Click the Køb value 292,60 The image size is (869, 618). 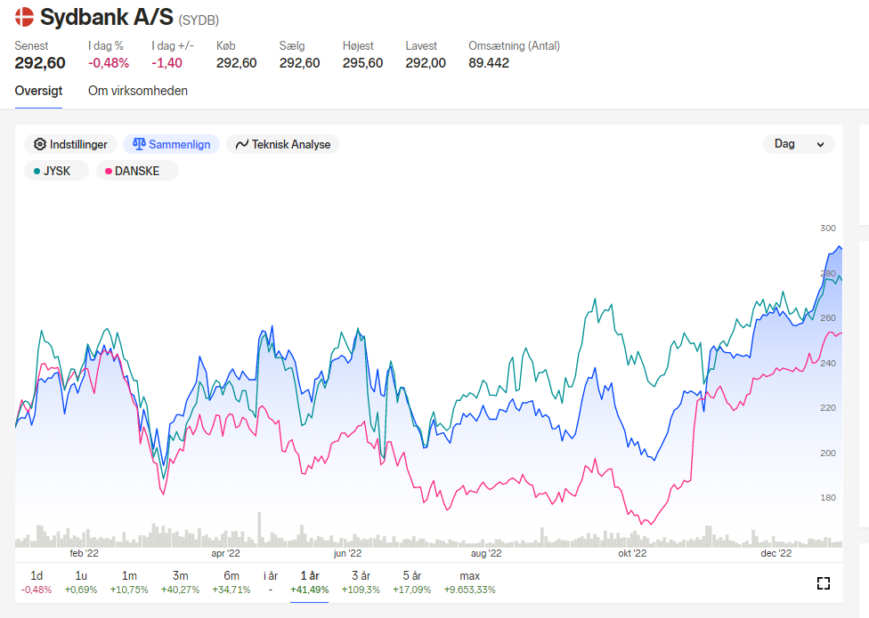coord(237,63)
